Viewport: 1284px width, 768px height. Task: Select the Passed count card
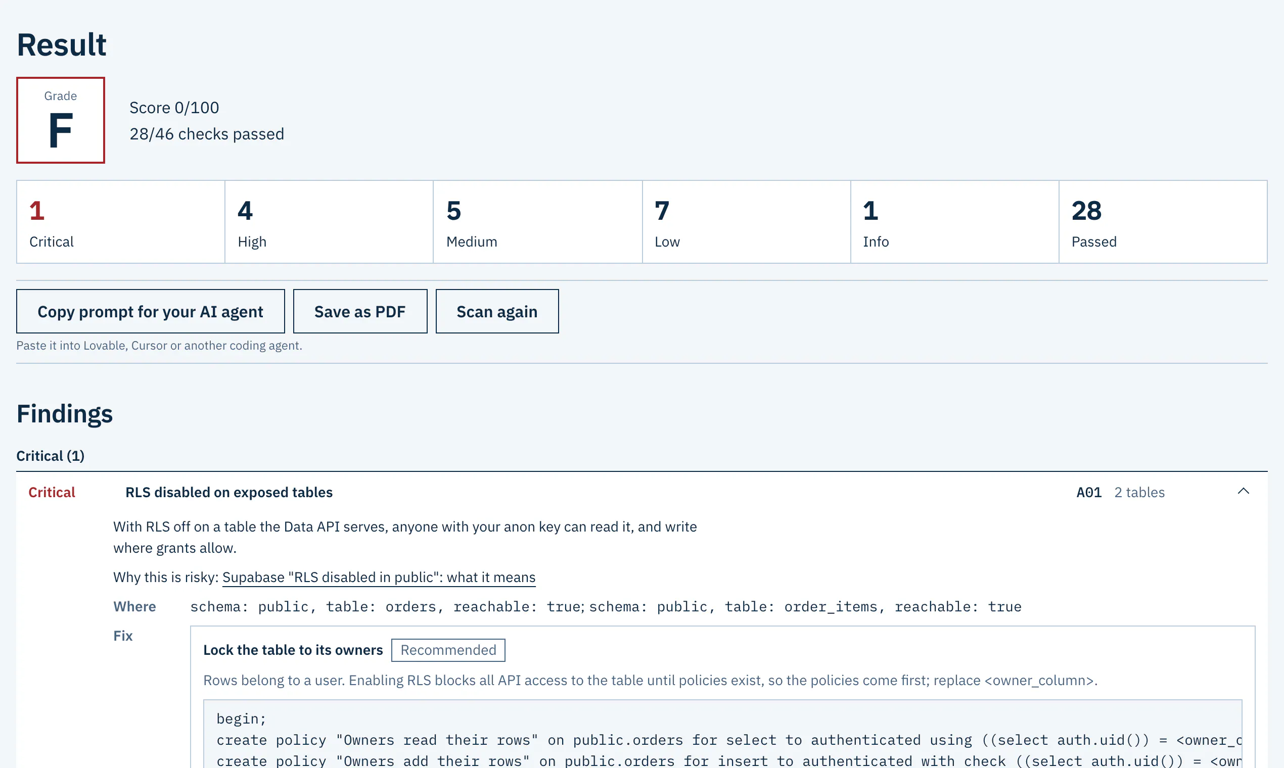coord(1163,222)
